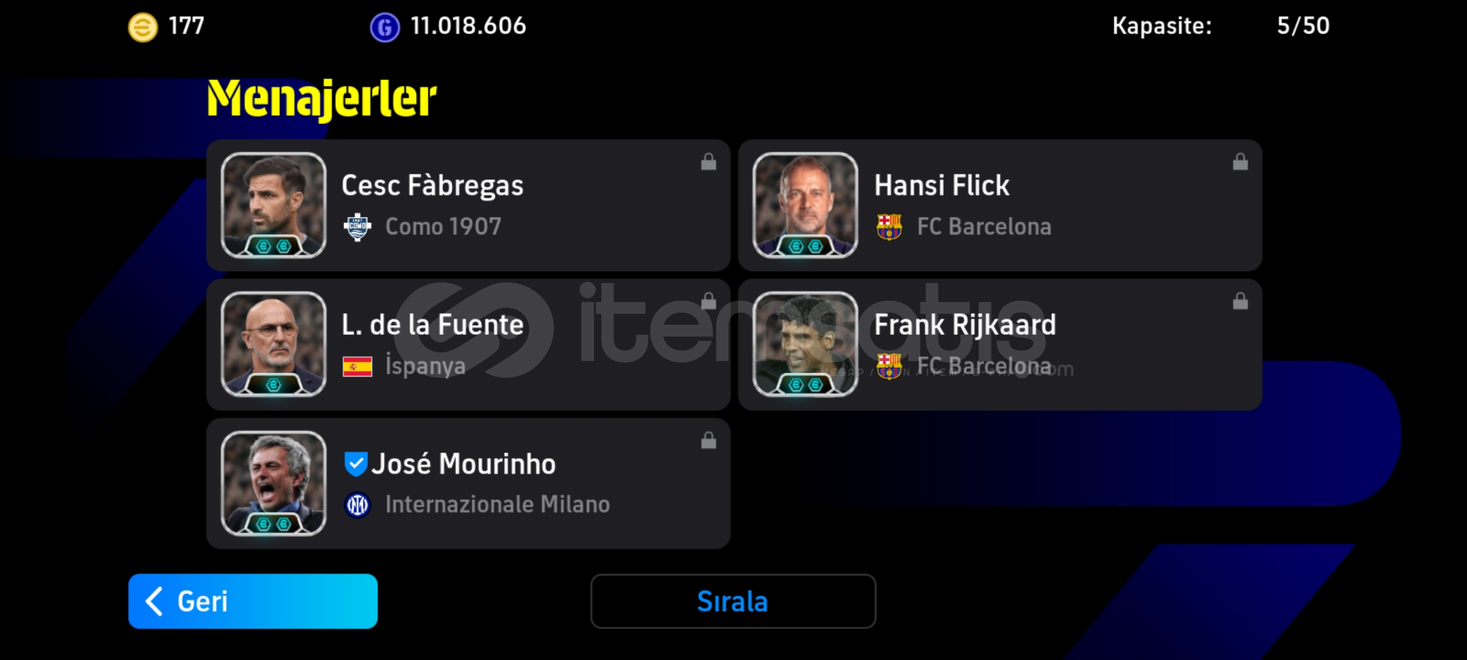Click FC Barcelona crest under Hansi Flick
Screen dimensions: 1467x660
889,227
